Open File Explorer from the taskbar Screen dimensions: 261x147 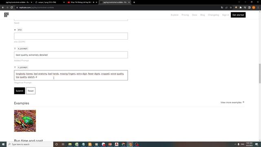tap(70, 144)
